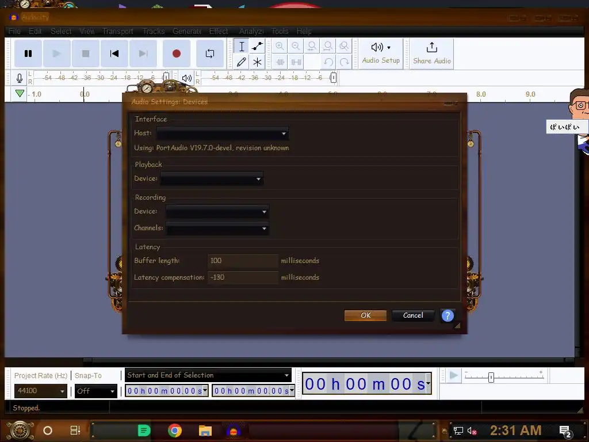The height and width of the screenshot is (442, 589).
Task: Click the Zoom In icon
Action: click(x=280, y=46)
